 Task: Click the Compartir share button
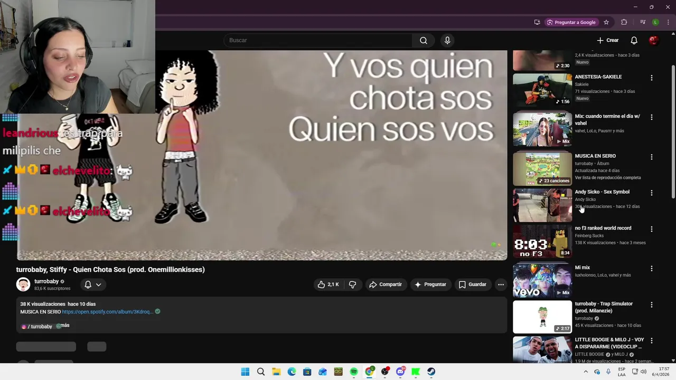point(386,284)
